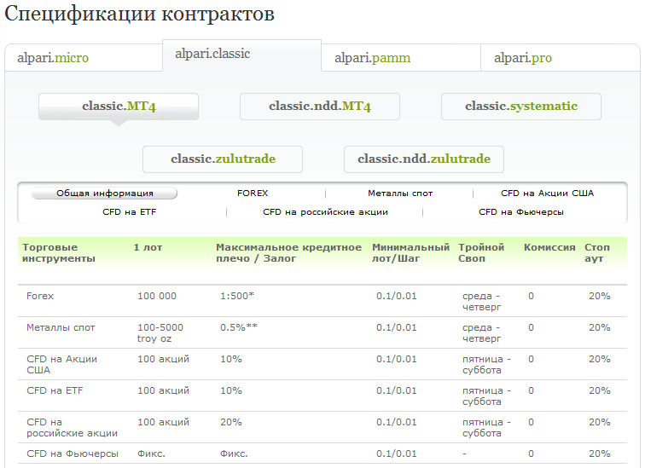This screenshot has width=645, height=468.
Task: Click the CFD на российские акции row label
Action: (72, 427)
